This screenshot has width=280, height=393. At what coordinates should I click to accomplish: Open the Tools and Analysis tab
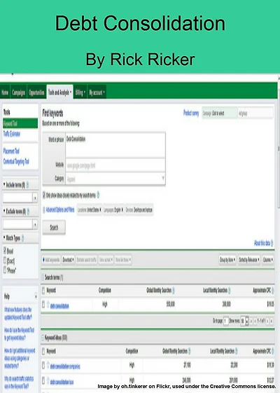pos(60,92)
